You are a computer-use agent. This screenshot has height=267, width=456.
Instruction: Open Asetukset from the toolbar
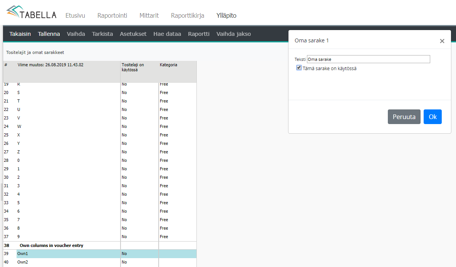click(133, 34)
